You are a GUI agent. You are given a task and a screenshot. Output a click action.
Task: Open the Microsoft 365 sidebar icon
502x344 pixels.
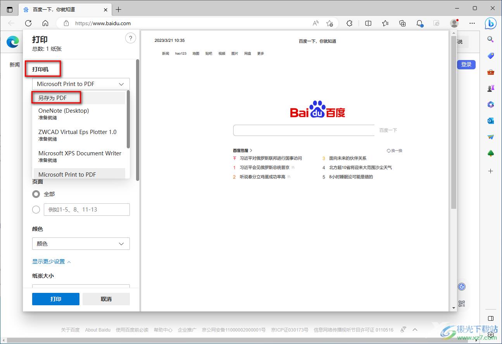pyautogui.click(x=490, y=105)
